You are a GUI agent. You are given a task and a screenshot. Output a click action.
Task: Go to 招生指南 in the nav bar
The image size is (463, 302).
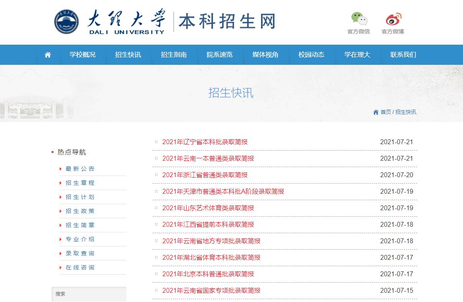174,55
